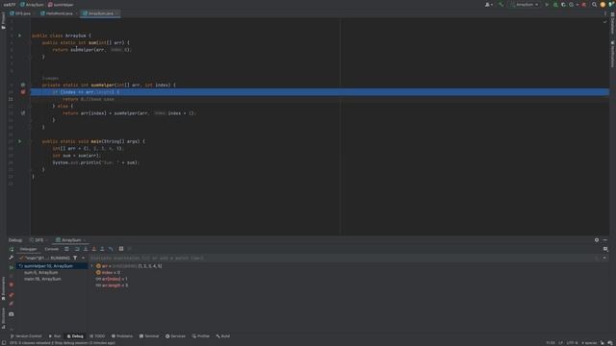Click the Debug bug icon in top toolbar
The width and height of the screenshot is (616, 346).
(x=555, y=5)
